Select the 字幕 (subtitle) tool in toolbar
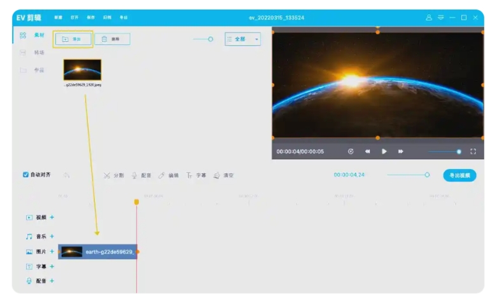497x303 pixels. click(x=196, y=175)
